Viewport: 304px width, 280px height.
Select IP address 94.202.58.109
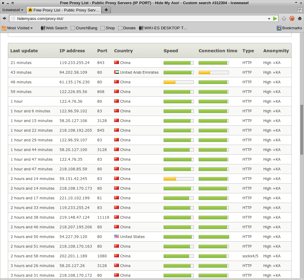[x=73, y=72]
